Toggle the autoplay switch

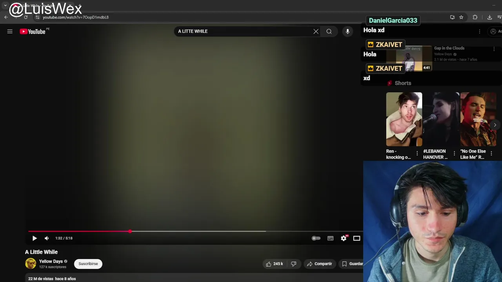pos(316,238)
